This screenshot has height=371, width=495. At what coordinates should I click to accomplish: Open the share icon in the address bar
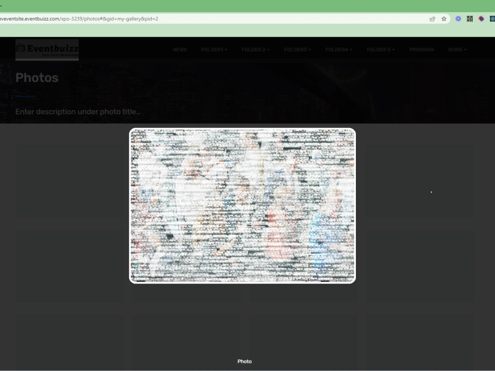coord(432,19)
